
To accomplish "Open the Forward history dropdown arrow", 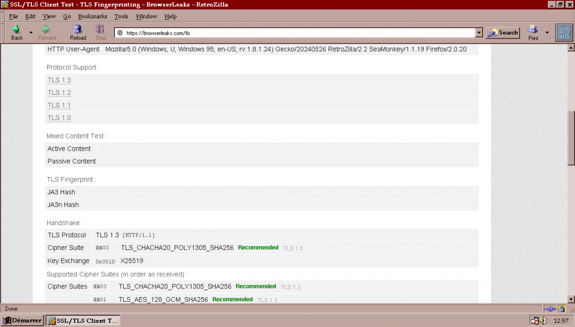I will pyautogui.click(x=62, y=33).
